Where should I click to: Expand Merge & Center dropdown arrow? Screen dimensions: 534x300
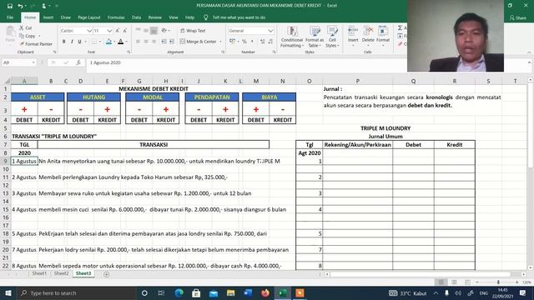click(220, 42)
